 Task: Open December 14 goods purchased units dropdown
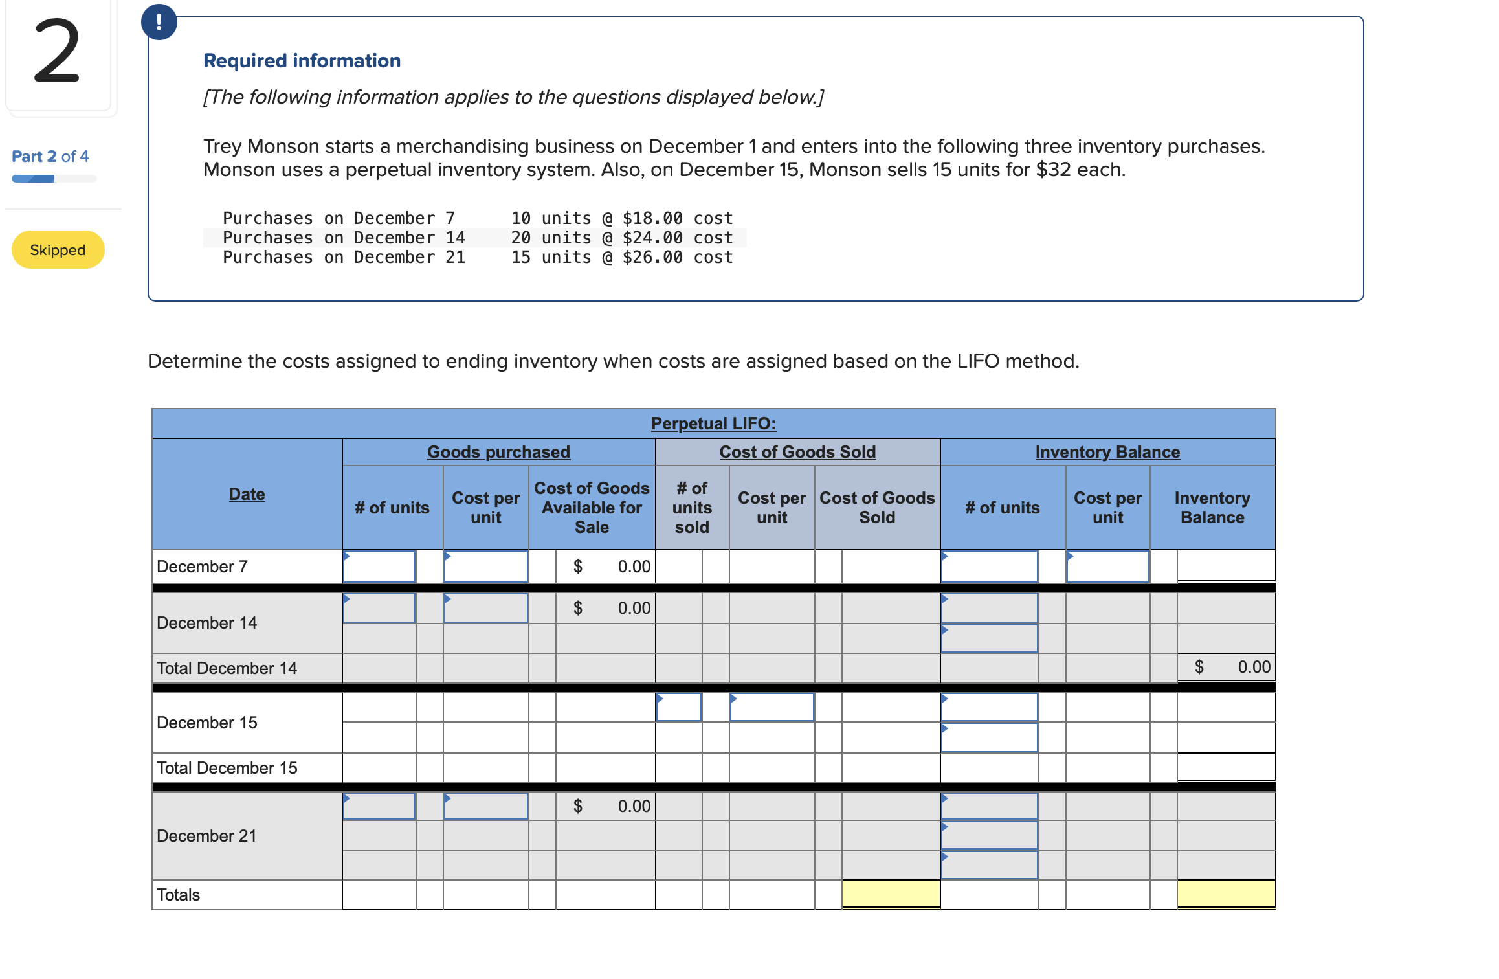(379, 608)
